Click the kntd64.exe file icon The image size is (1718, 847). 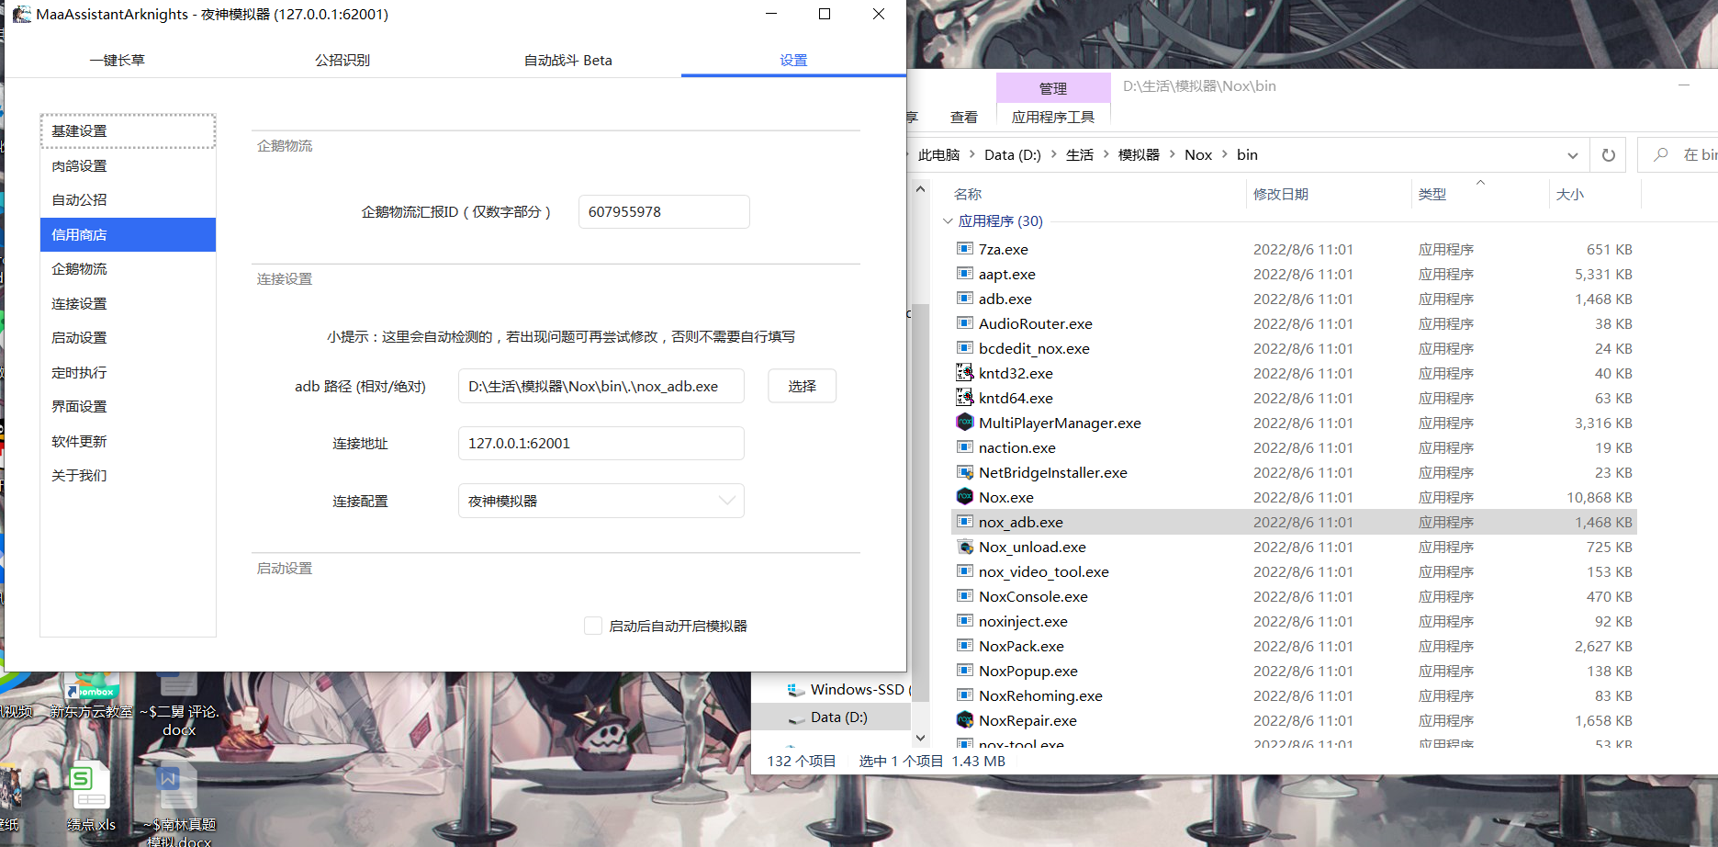pos(965,398)
